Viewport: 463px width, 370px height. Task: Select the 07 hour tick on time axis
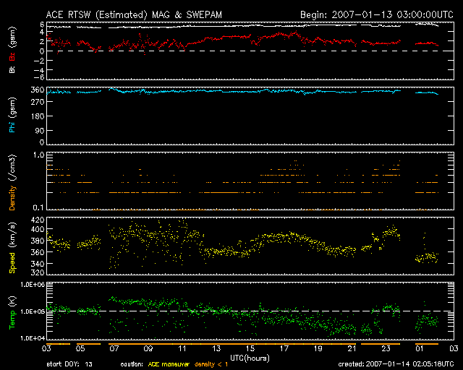[x=112, y=348]
